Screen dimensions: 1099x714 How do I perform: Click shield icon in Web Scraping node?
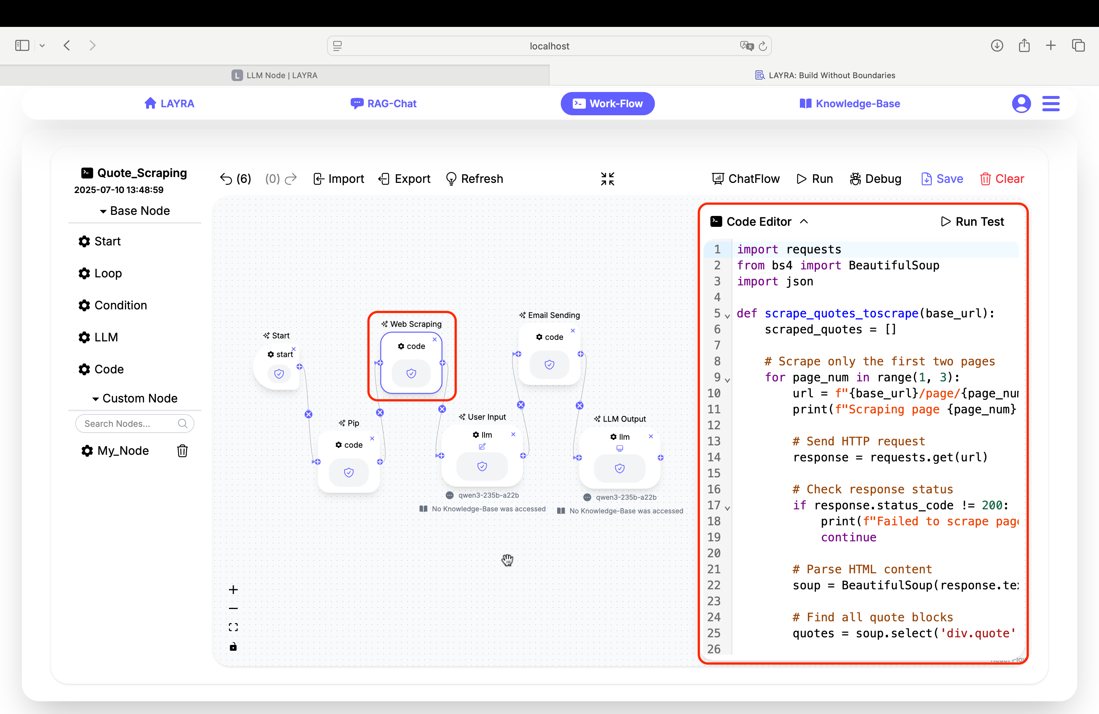(411, 373)
